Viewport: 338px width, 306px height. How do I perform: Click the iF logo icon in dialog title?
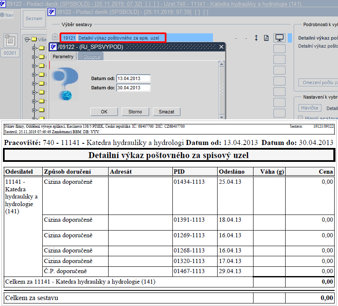point(53,46)
